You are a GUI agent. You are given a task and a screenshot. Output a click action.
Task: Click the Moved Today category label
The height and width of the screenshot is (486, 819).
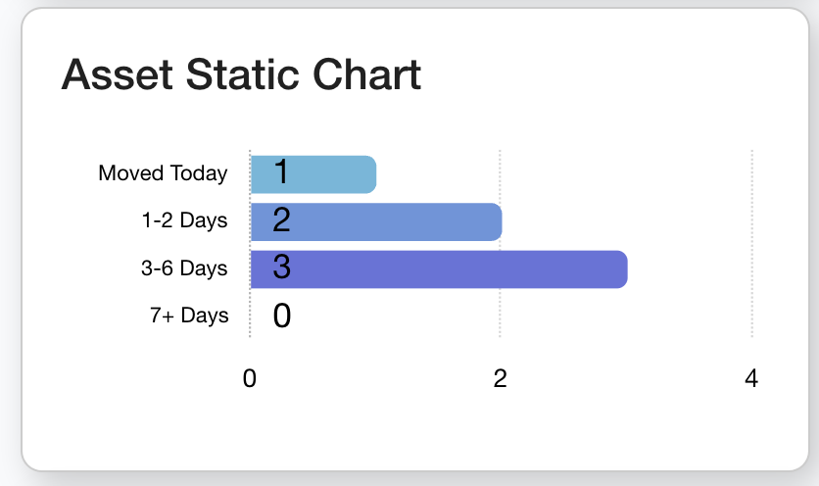[x=163, y=174]
